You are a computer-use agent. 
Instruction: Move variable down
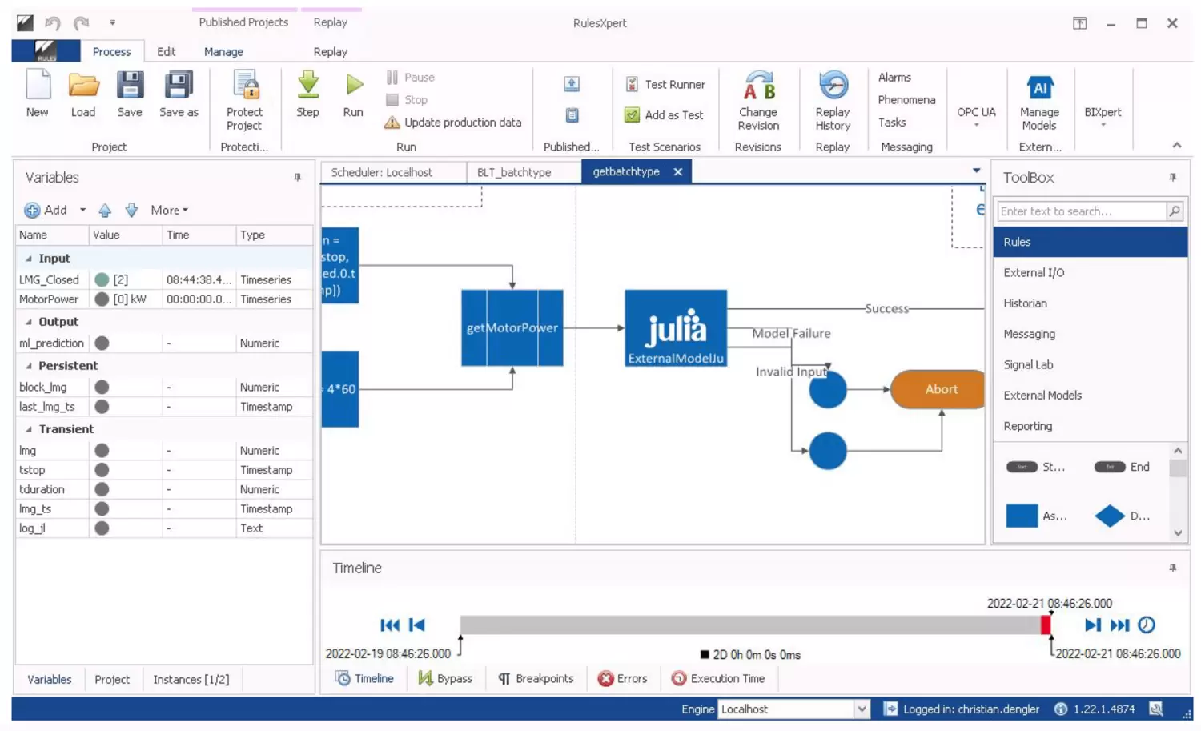(x=131, y=210)
